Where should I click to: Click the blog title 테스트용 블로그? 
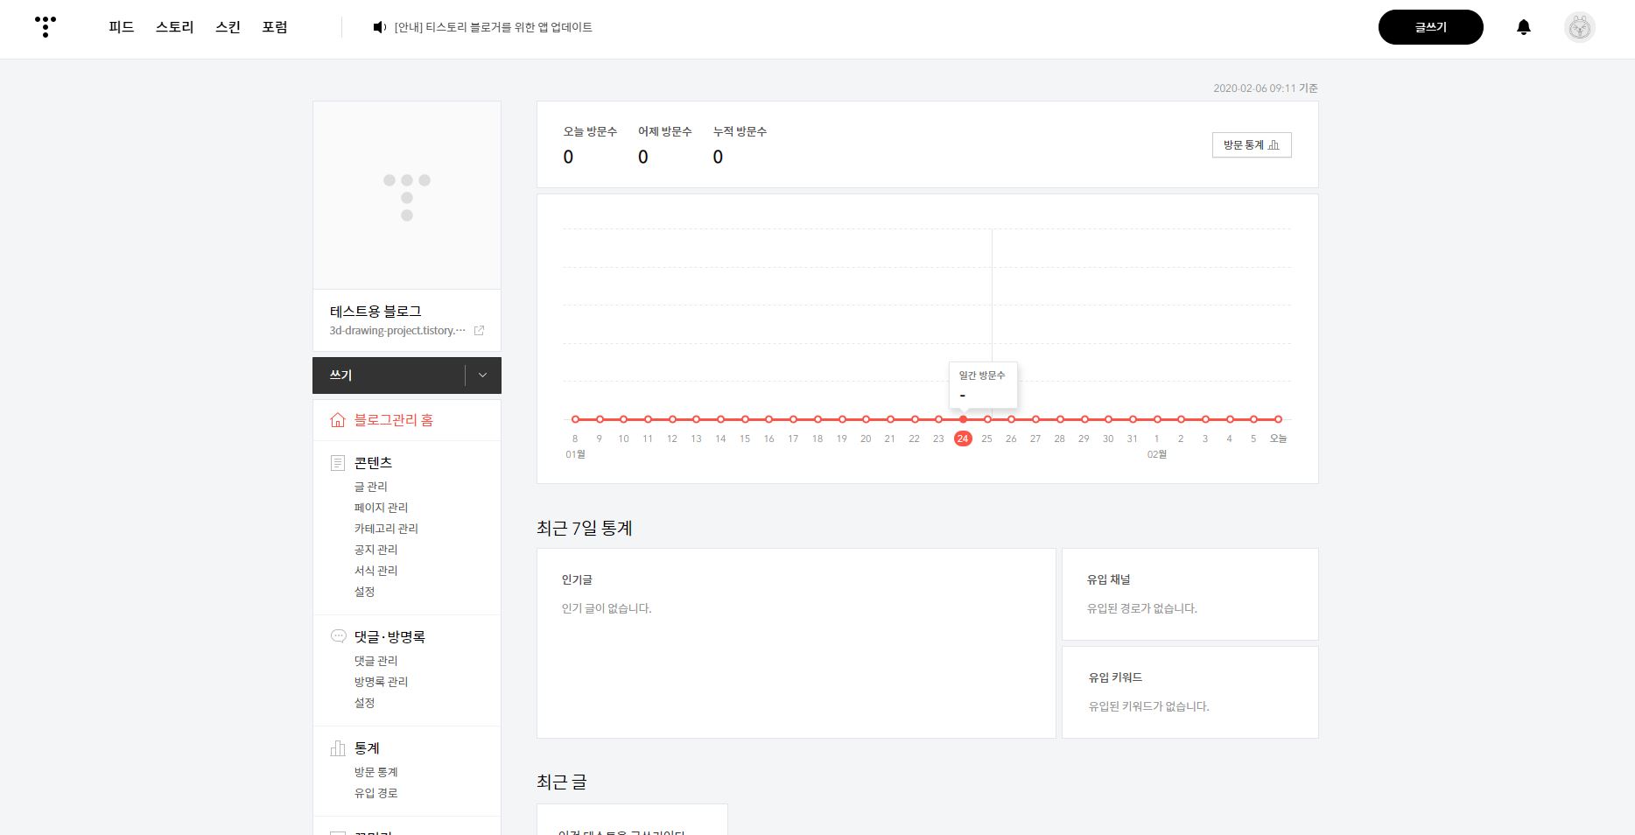375,312
